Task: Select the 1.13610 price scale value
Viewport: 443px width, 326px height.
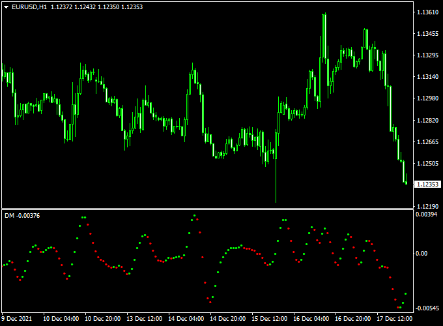Action: coord(428,12)
